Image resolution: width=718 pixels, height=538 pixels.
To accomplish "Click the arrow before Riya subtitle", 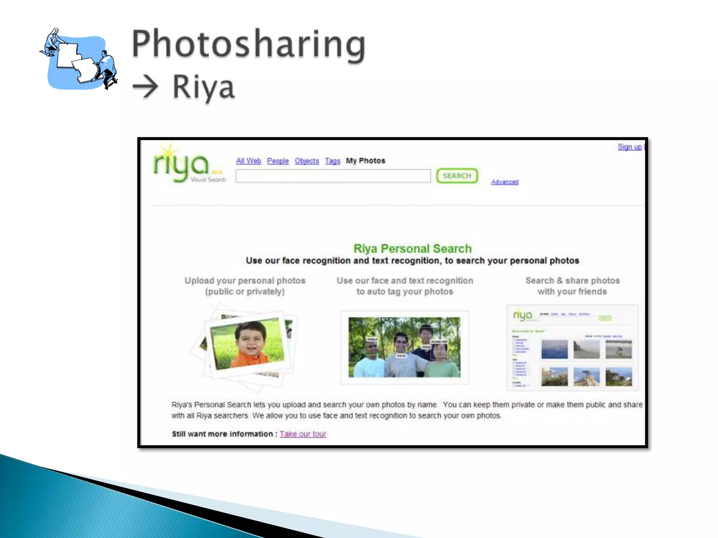I will [145, 87].
